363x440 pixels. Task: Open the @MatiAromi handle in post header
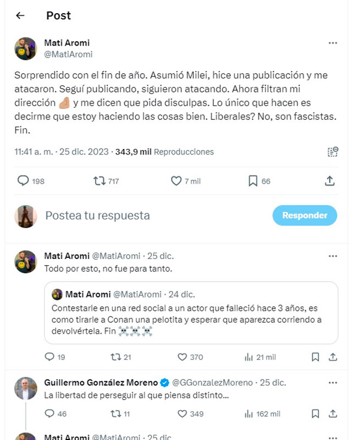click(x=68, y=54)
